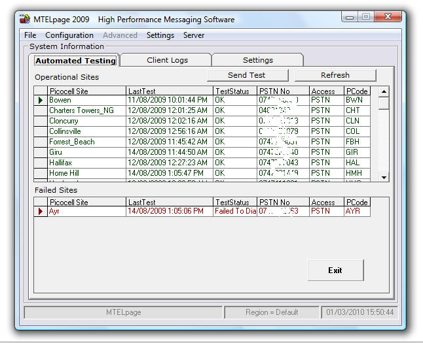
Task: Click the Collinsville row header
Action: point(41,132)
